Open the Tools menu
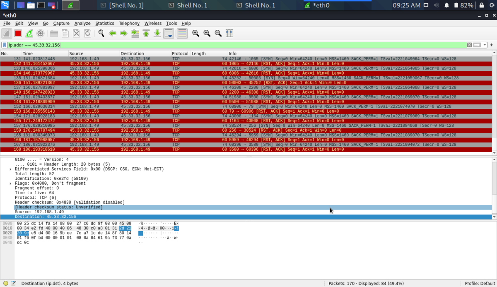Screen dimensions: 497x287 (171, 23)
